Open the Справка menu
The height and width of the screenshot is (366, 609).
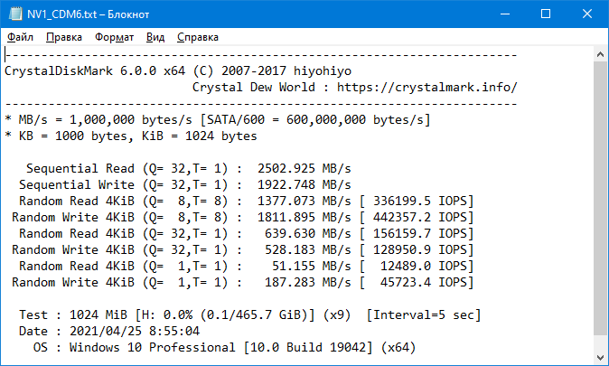pyautogui.click(x=198, y=37)
